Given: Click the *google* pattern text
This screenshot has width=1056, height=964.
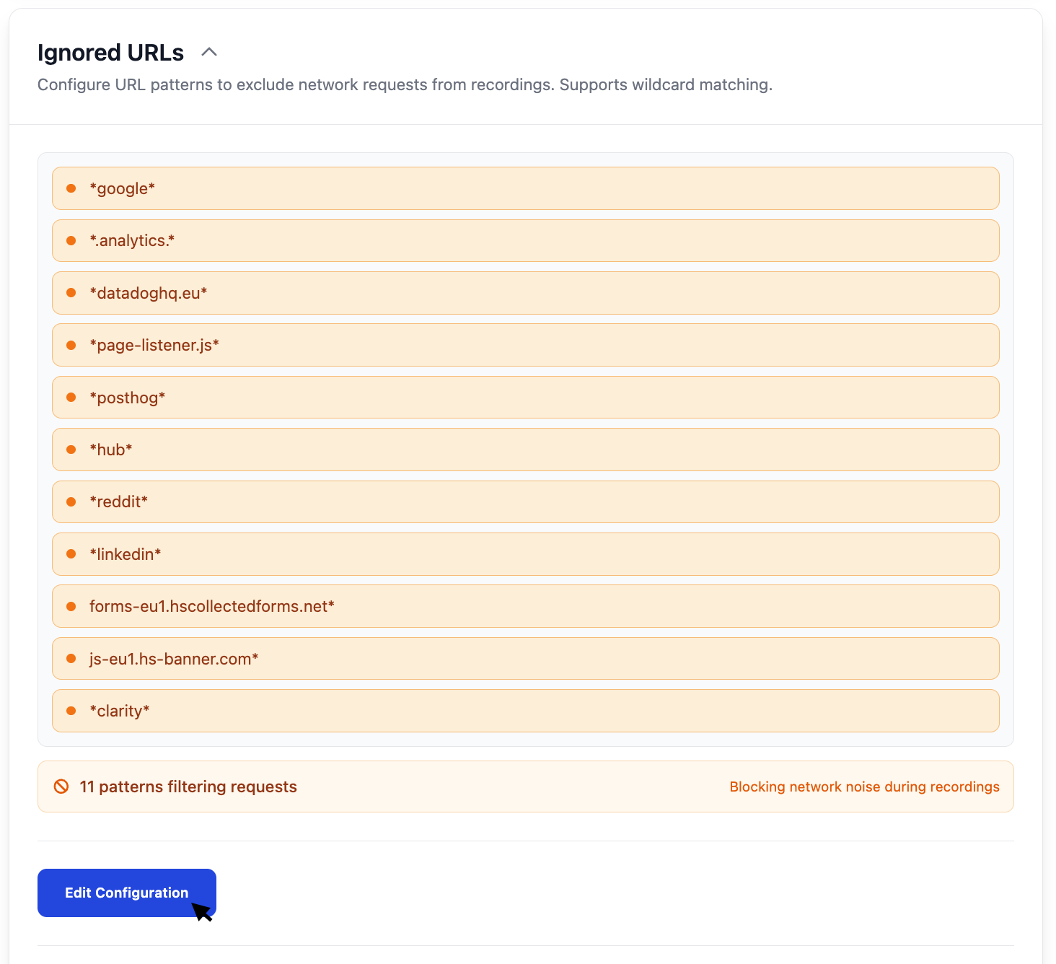Looking at the screenshot, I should (122, 188).
